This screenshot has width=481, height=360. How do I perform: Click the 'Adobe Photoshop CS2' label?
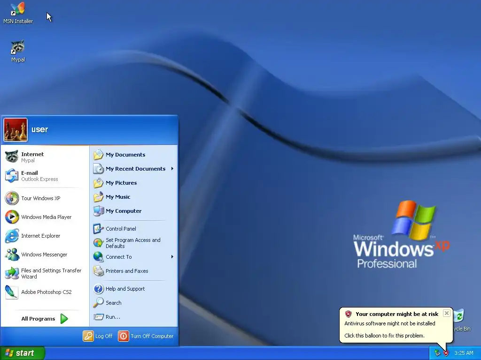point(47,292)
